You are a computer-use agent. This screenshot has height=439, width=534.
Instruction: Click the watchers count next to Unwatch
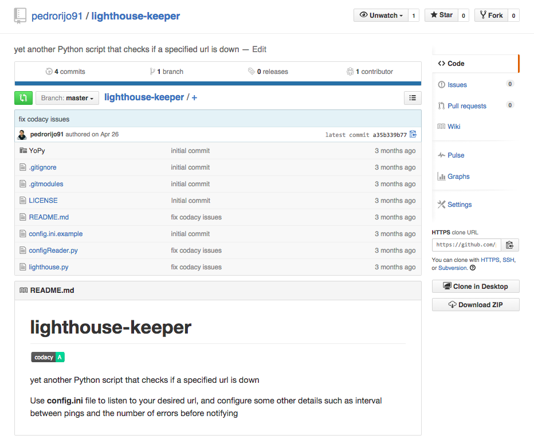[x=414, y=15]
